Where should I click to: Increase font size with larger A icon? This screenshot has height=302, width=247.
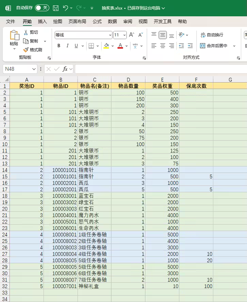[132, 35]
